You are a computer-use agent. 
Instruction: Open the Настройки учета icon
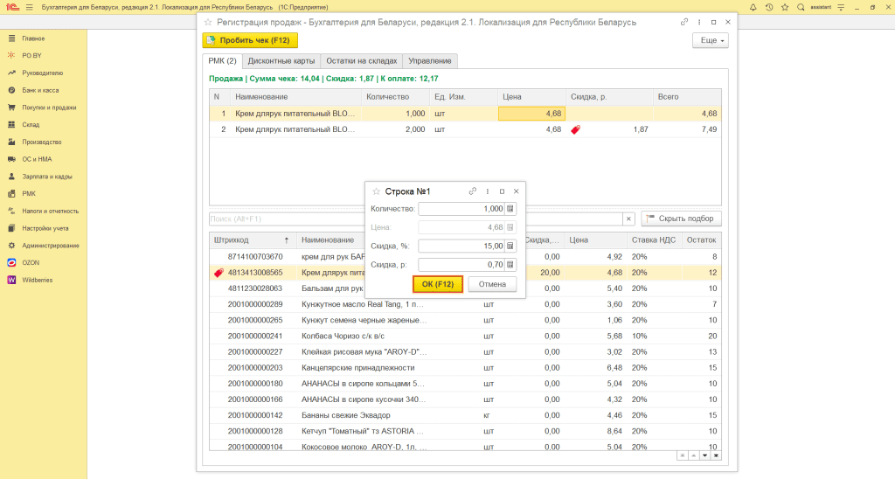coord(11,228)
